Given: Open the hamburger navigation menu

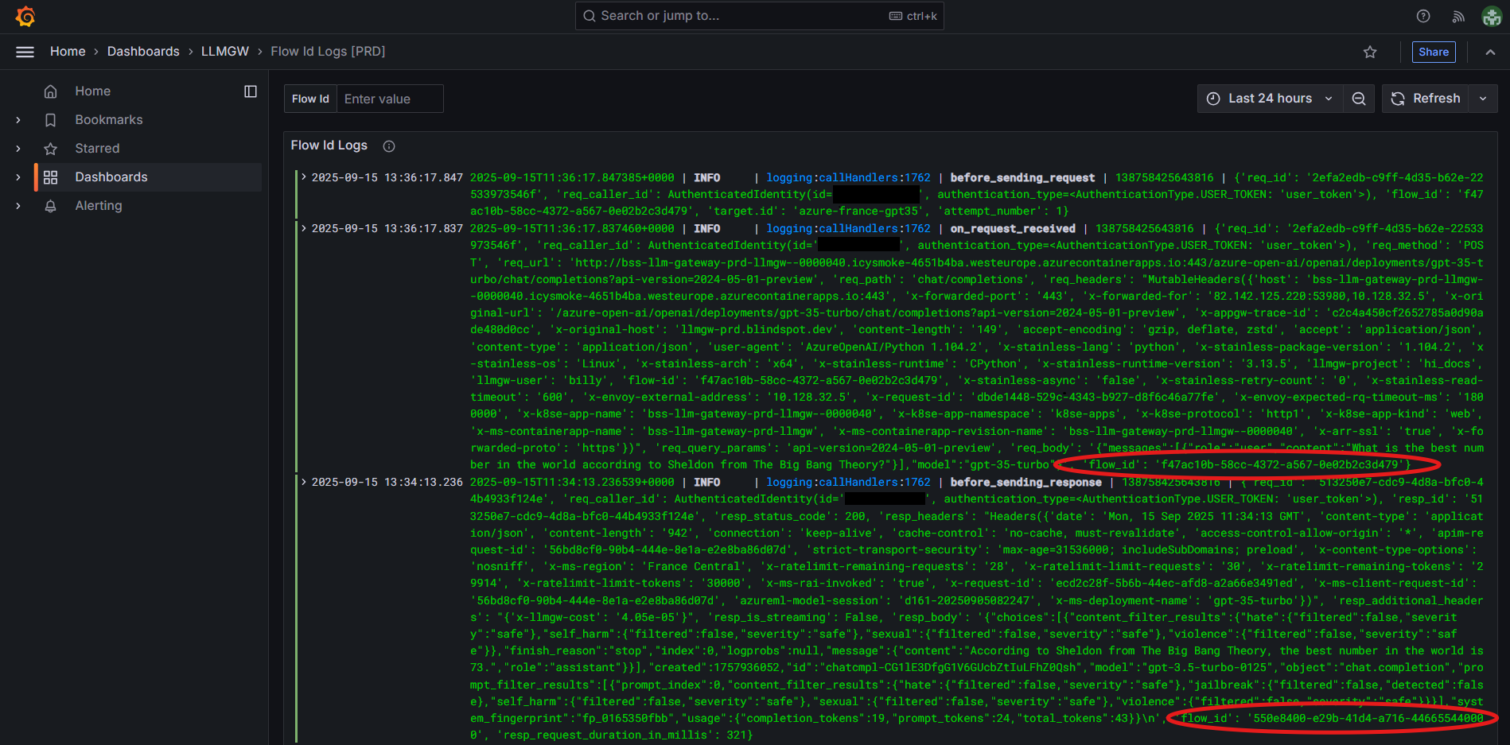Looking at the screenshot, I should point(25,51).
